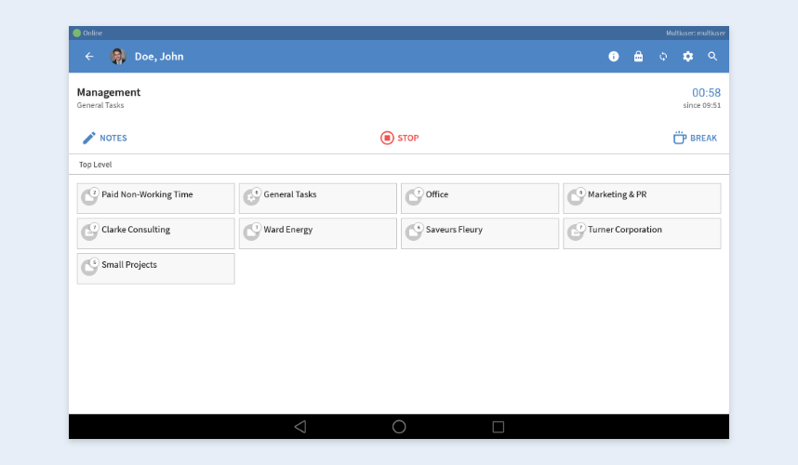Click the Top Level breadcrumb
Image resolution: width=798 pixels, height=465 pixels.
pyautogui.click(x=95, y=165)
